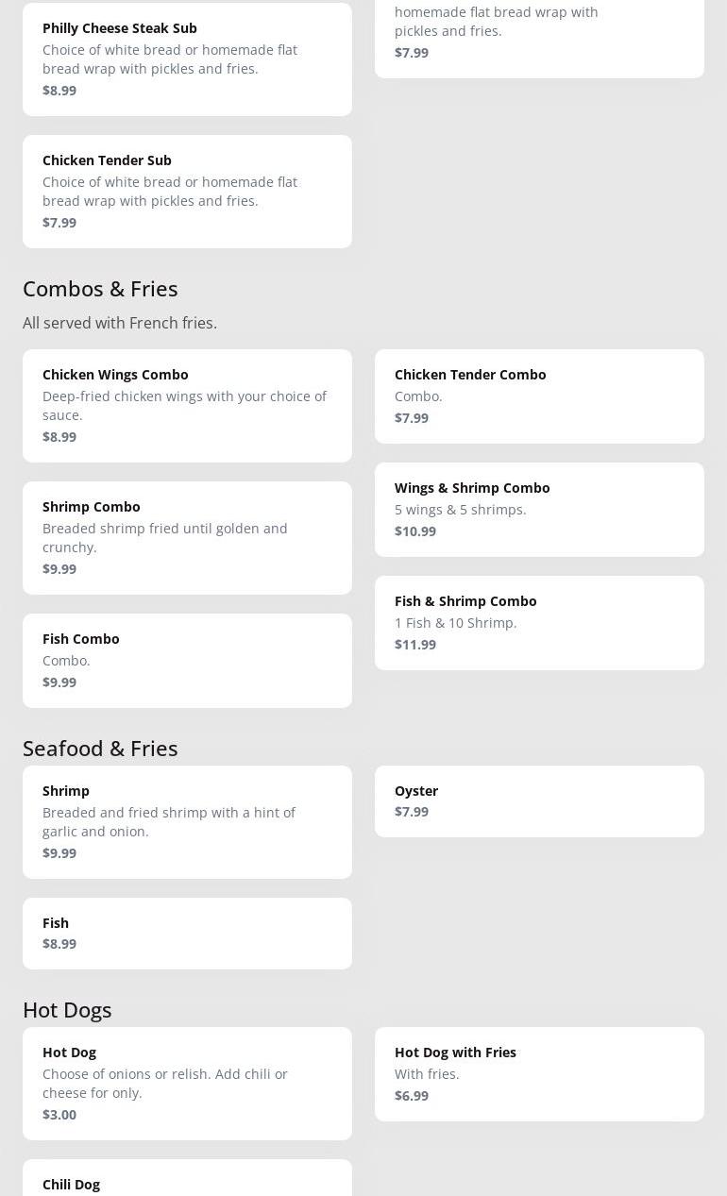Click the $11.99 Fish & Shrimp price
Viewport: 727px width, 1196px height.
[x=415, y=644]
